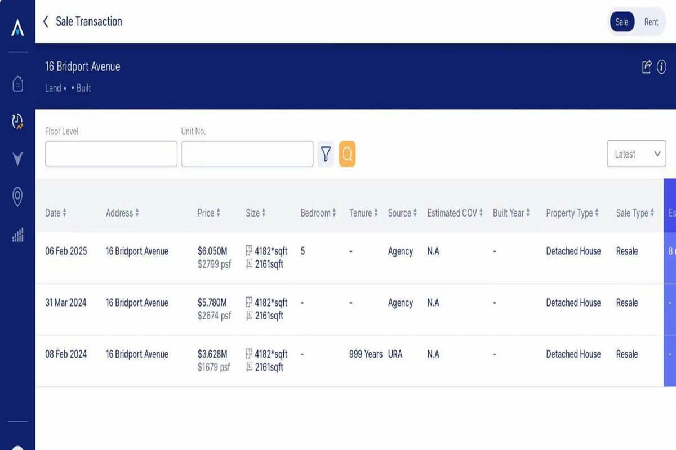Select the location pin sidebar icon

point(17,197)
